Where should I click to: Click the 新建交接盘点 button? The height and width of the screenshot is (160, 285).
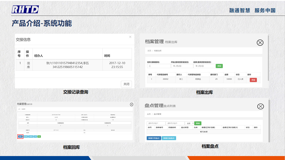[169, 138]
